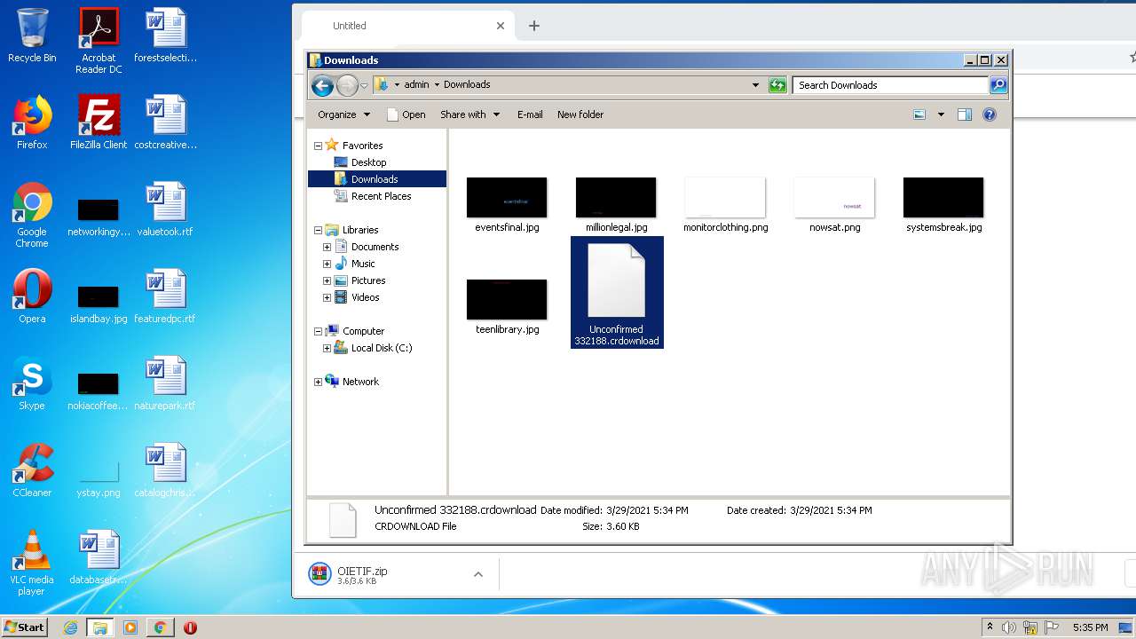Click the Search Downloads field
Viewport: 1136px width, 639px height.
pos(890,85)
